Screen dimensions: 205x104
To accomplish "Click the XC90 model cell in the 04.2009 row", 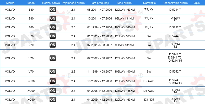I will [31, 100].
